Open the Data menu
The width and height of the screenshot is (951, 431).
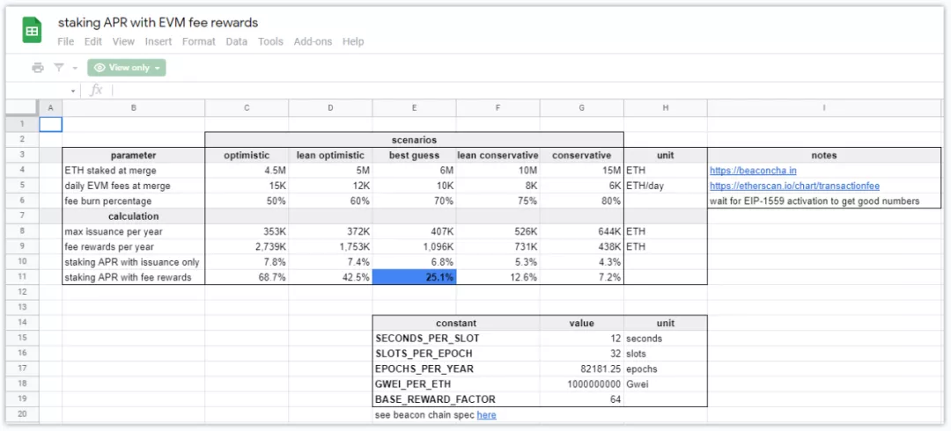[x=236, y=41]
